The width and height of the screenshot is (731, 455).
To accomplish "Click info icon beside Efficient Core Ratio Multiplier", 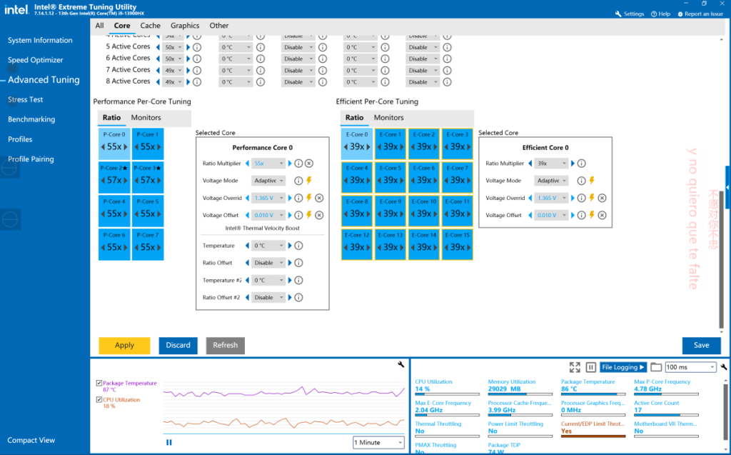I will coord(581,164).
